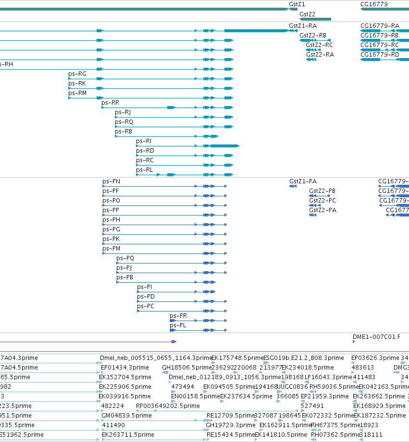Click the GH18506.5prime EST label
Viewport: 409px width, 442px height.
pyautogui.click(x=186, y=368)
